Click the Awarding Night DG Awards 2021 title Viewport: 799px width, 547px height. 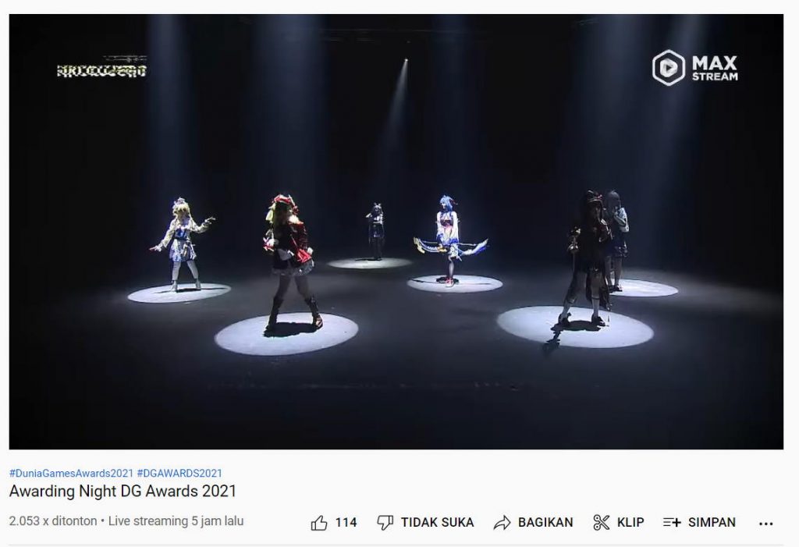[123, 491]
